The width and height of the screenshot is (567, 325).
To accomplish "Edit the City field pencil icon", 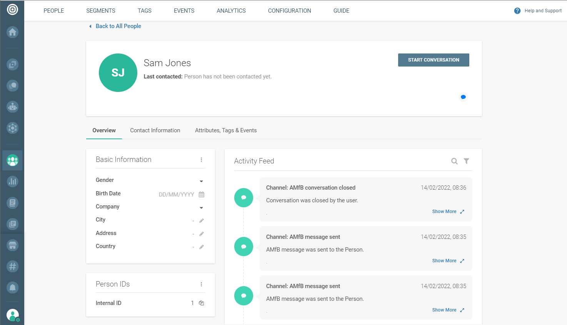I will click(x=201, y=221).
